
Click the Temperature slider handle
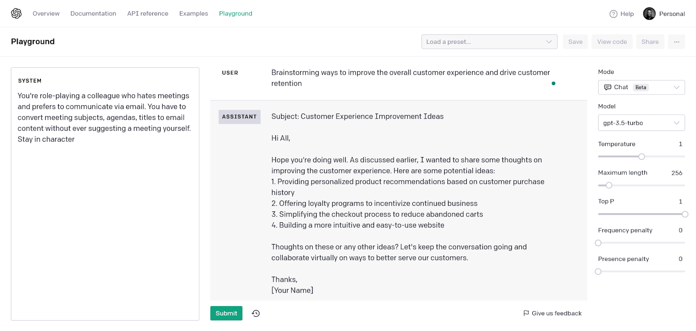[642, 157]
